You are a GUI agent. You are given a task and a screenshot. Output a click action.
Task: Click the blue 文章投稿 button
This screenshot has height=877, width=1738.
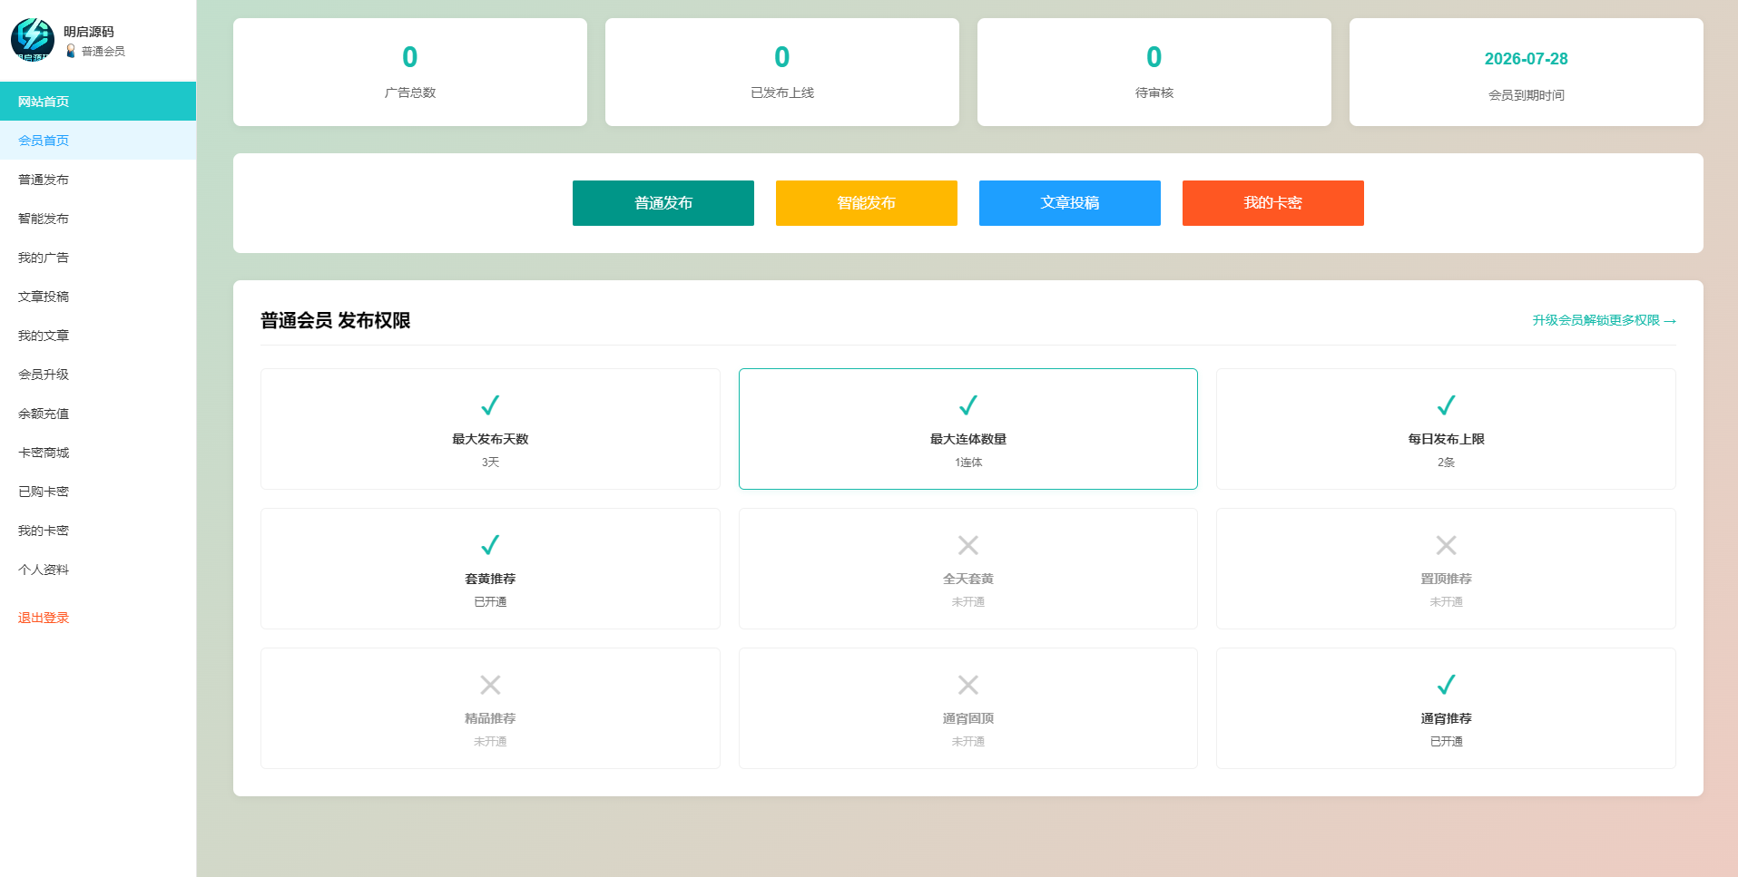click(x=1070, y=203)
